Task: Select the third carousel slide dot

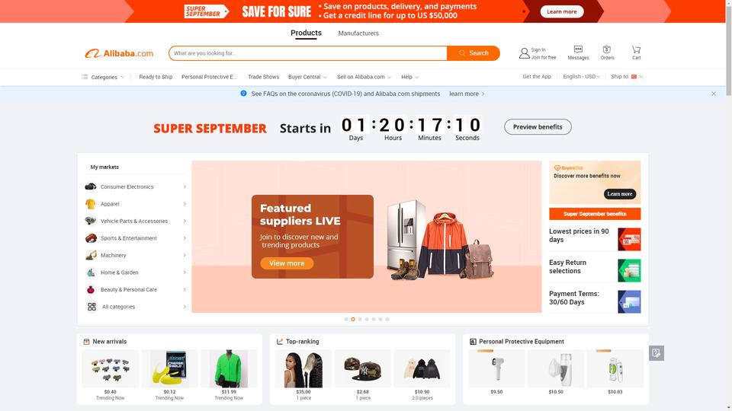Action: (x=360, y=319)
